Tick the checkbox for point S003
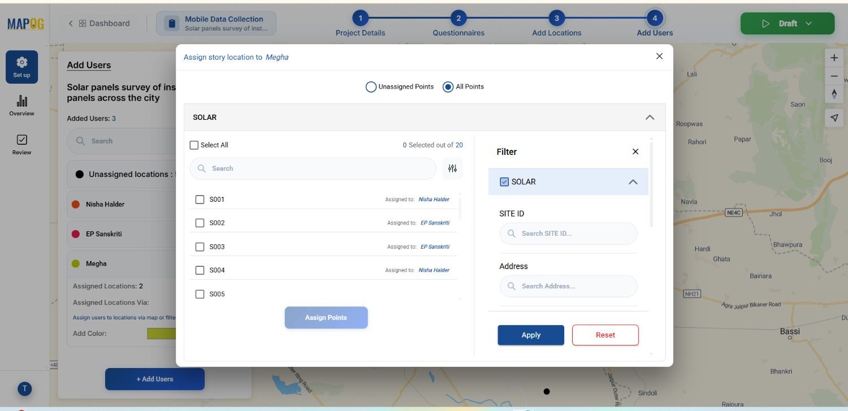The image size is (848, 411). click(x=200, y=246)
